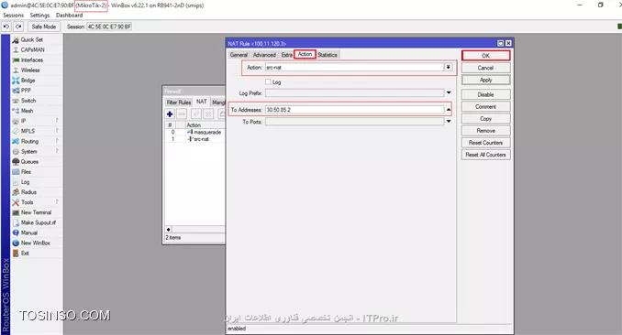Collapse the To Addresses field arrow

[x=449, y=110]
